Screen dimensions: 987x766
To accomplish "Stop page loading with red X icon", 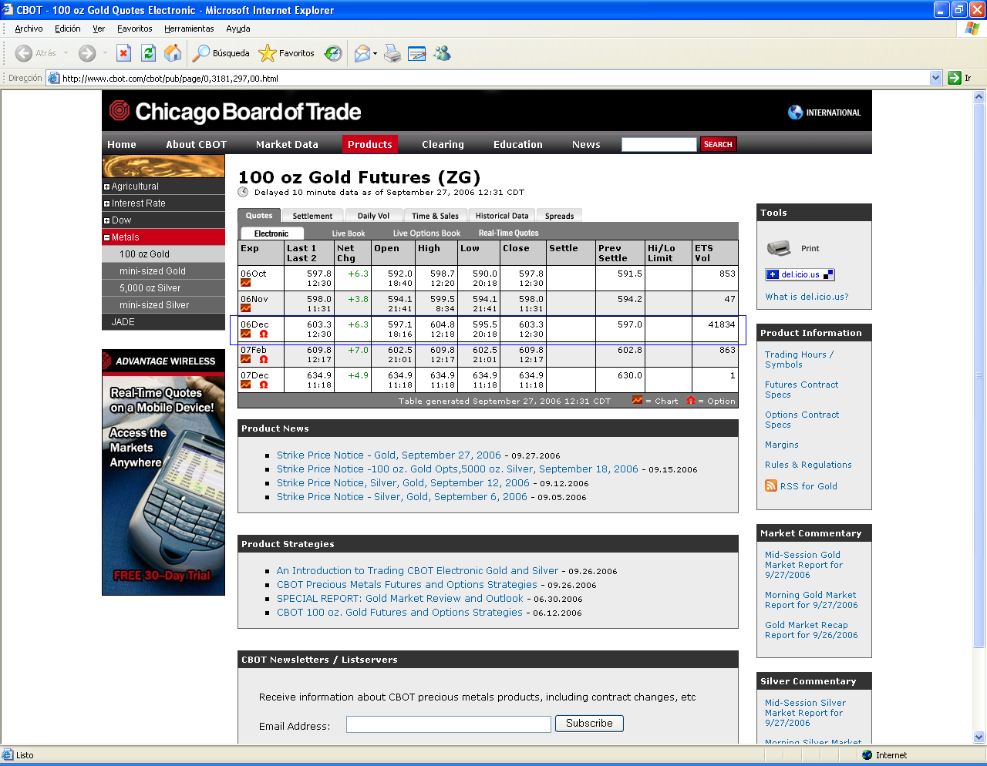I will (123, 53).
